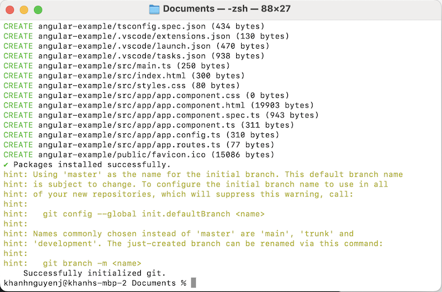
Task: Click the line 'angular-example/tsconfig.spec.json (434 bytes)'
Action: (152, 27)
